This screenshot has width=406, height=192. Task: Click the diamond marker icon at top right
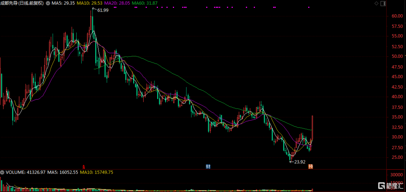pyautogui.click(x=376, y=3)
